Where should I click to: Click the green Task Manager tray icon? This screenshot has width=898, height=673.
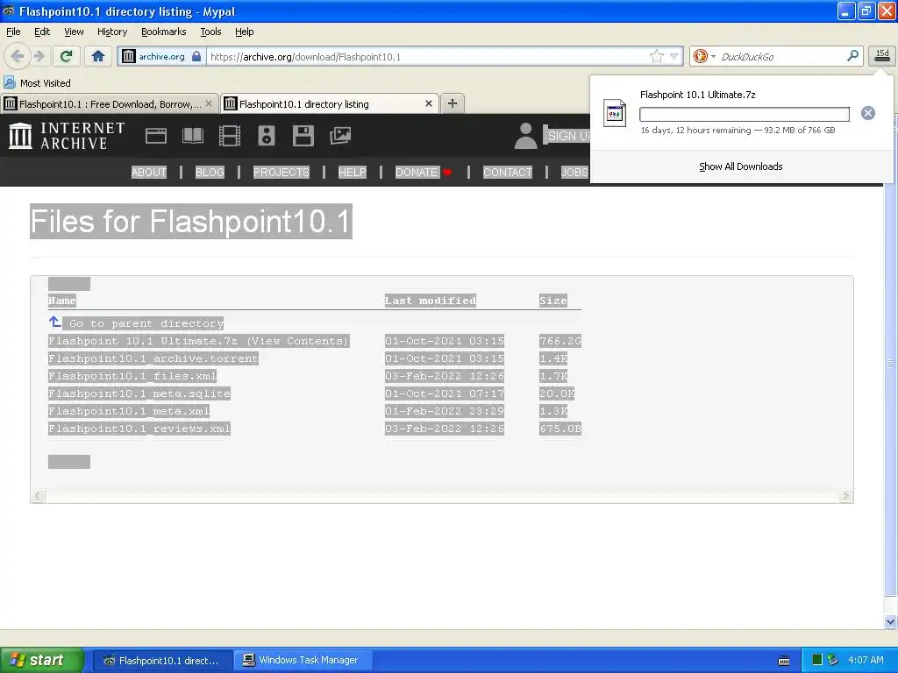[817, 660]
